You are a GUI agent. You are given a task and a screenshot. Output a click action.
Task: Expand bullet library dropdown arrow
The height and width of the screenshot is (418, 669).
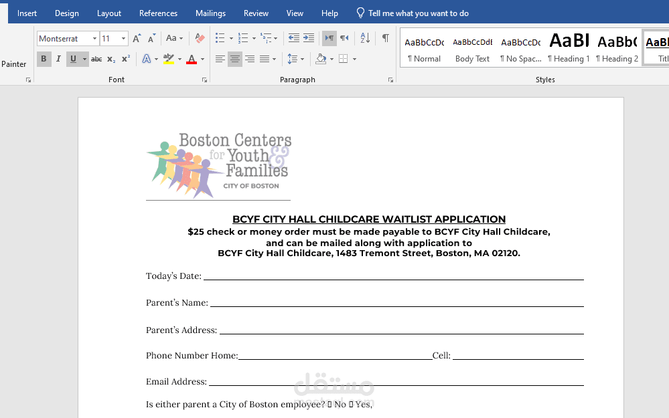pyautogui.click(x=231, y=38)
